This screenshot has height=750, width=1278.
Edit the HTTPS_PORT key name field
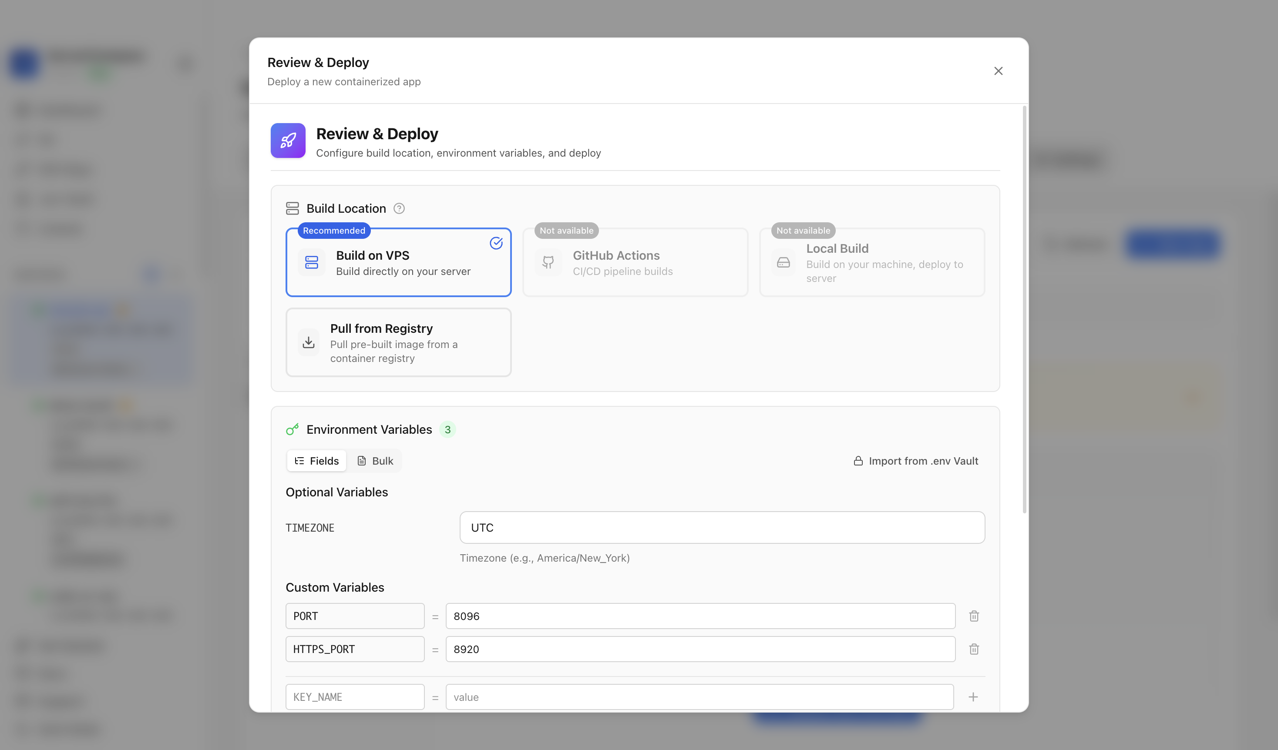(355, 649)
